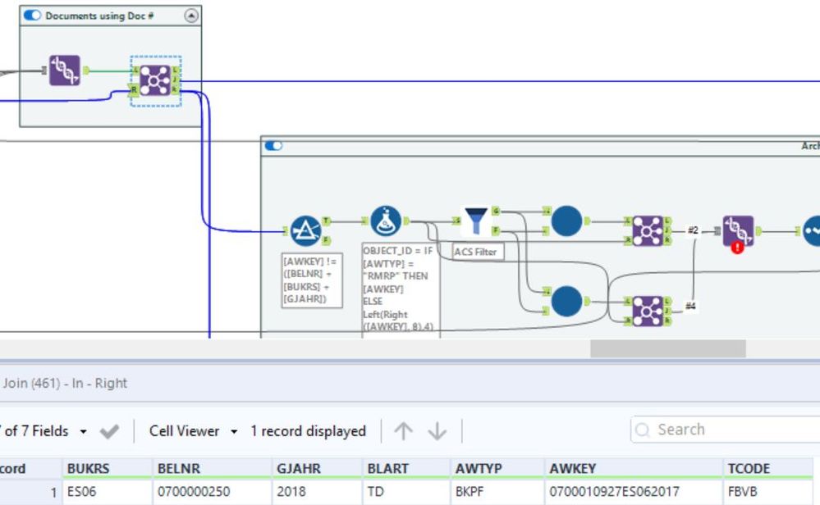
Task: Go to previous record with up arrow
Action: [x=403, y=431]
